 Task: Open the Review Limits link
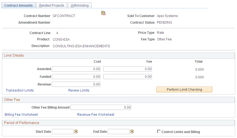79,90
